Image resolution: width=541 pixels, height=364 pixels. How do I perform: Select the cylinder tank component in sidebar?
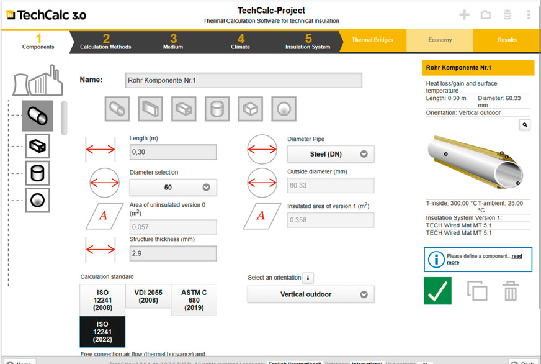[38, 173]
